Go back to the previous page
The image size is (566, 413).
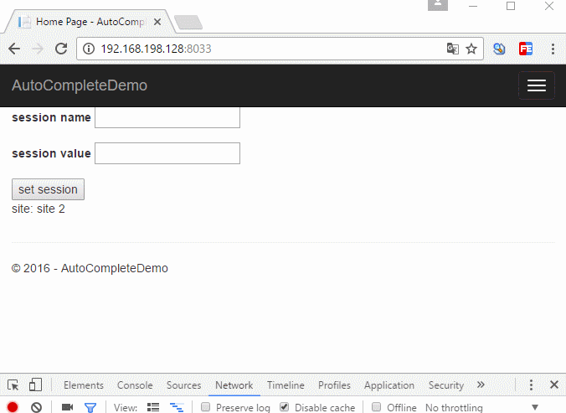point(14,49)
